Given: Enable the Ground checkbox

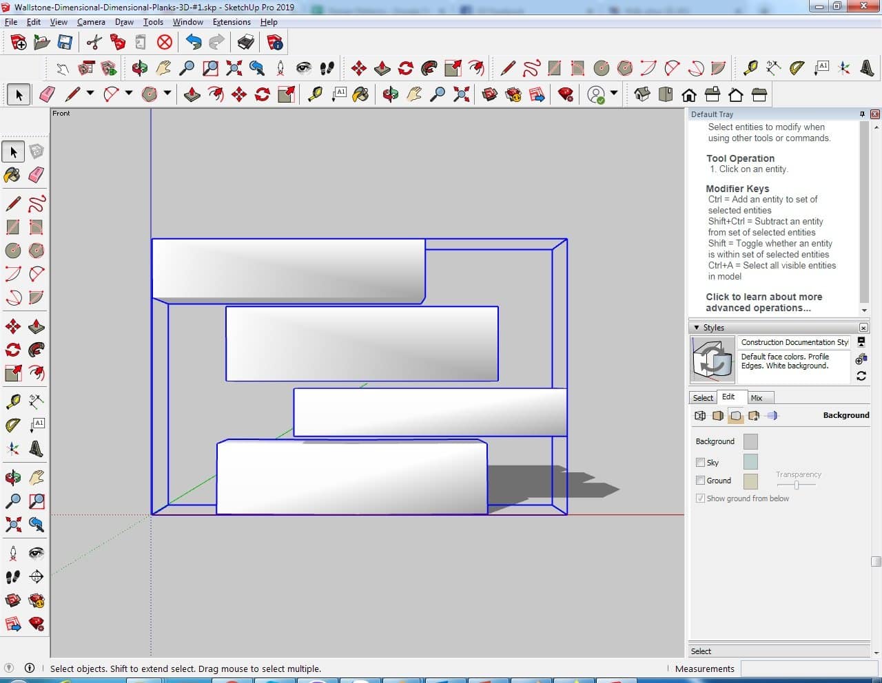Looking at the screenshot, I should click(700, 481).
